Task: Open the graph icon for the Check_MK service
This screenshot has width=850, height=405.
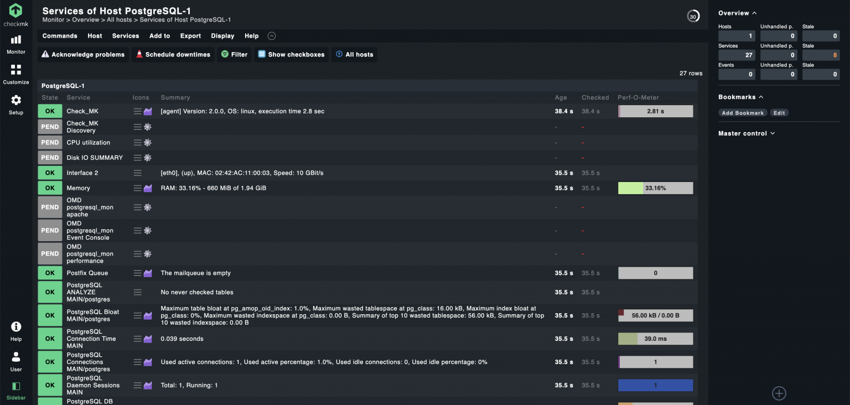Action: click(148, 111)
